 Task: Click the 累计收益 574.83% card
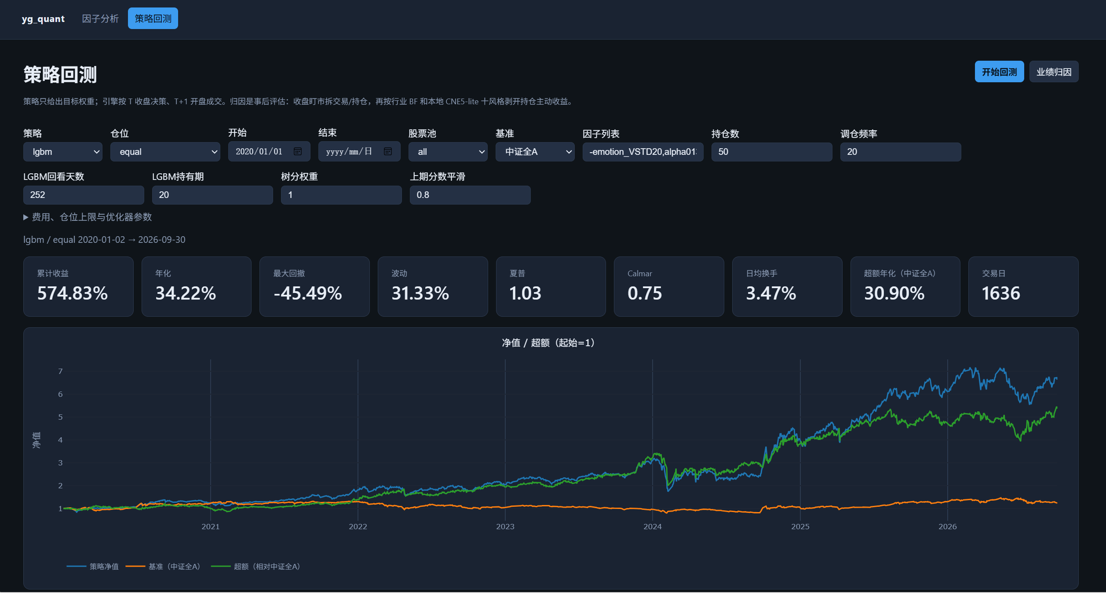(78, 286)
